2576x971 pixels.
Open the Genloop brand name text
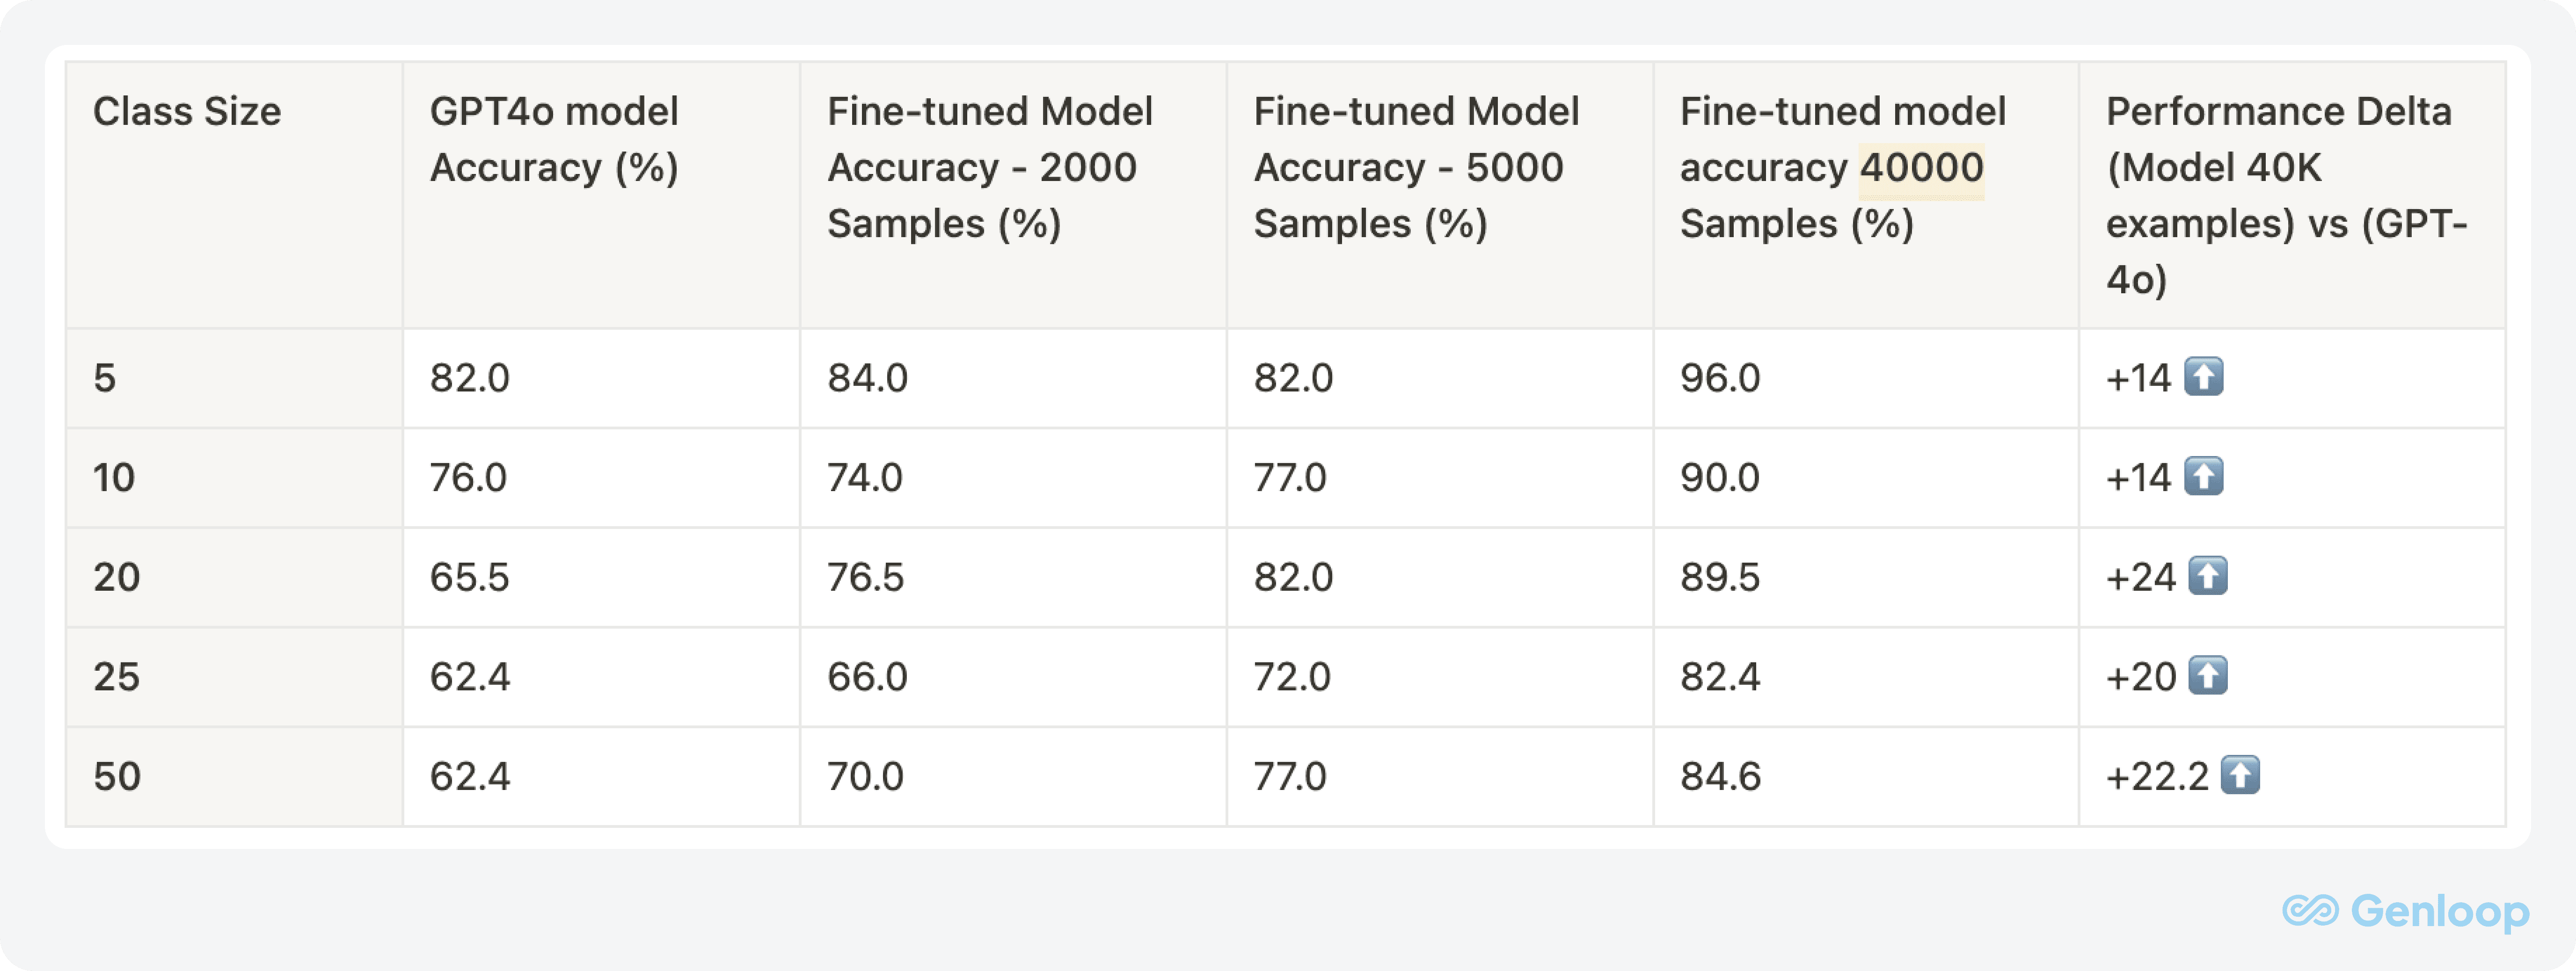pos(2440,911)
